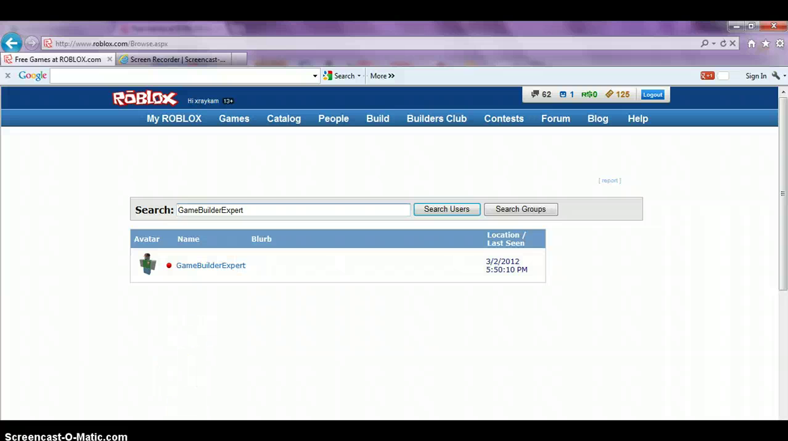Image resolution: width=788 pixels, height=441 pixels.
Task: Click the favorites star icon
Action: click(x=765, y=44)
